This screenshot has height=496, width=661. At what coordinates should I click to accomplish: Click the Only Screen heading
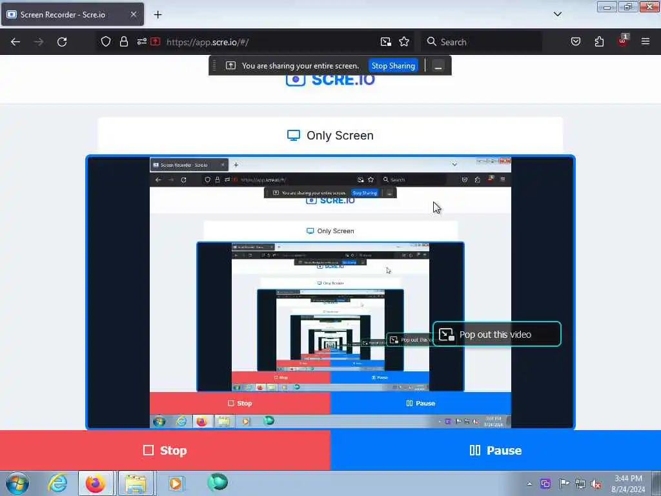[x=330, y=136]
